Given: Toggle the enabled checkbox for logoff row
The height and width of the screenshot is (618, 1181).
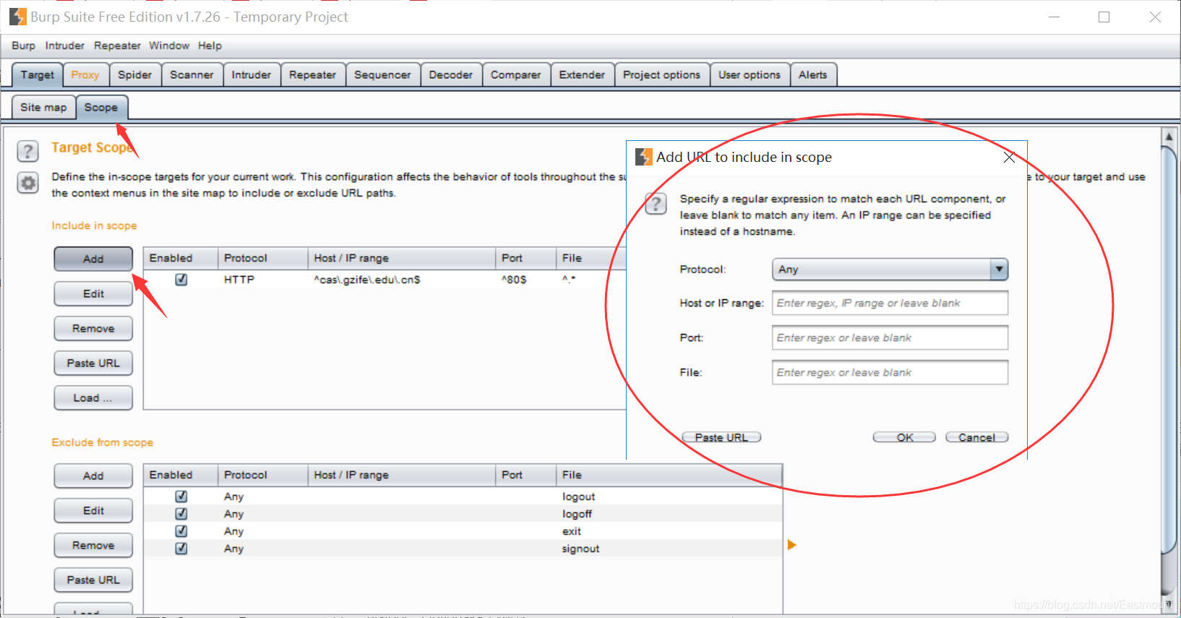Looking at the screenshot, I should [181, 513].
